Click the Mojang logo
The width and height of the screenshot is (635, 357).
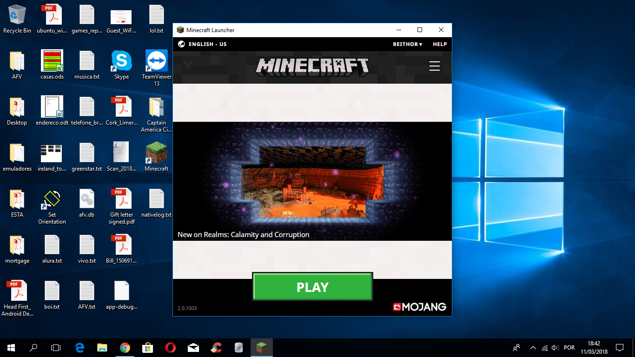click(419, 307)
